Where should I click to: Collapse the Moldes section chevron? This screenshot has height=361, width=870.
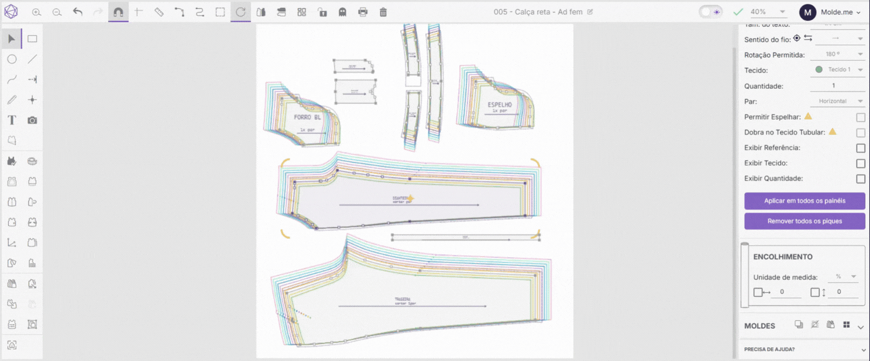click(861, 327)
